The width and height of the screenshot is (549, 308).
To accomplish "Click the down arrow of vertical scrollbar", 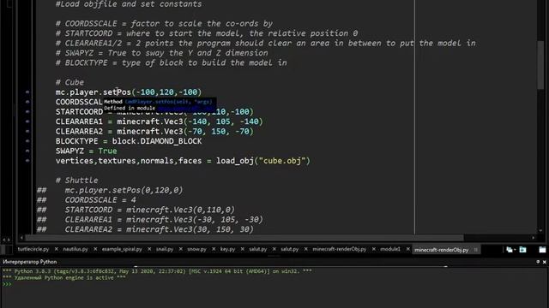I will pos(540,230).
